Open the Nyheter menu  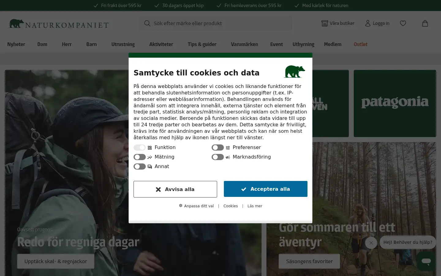tap(16, 44)
